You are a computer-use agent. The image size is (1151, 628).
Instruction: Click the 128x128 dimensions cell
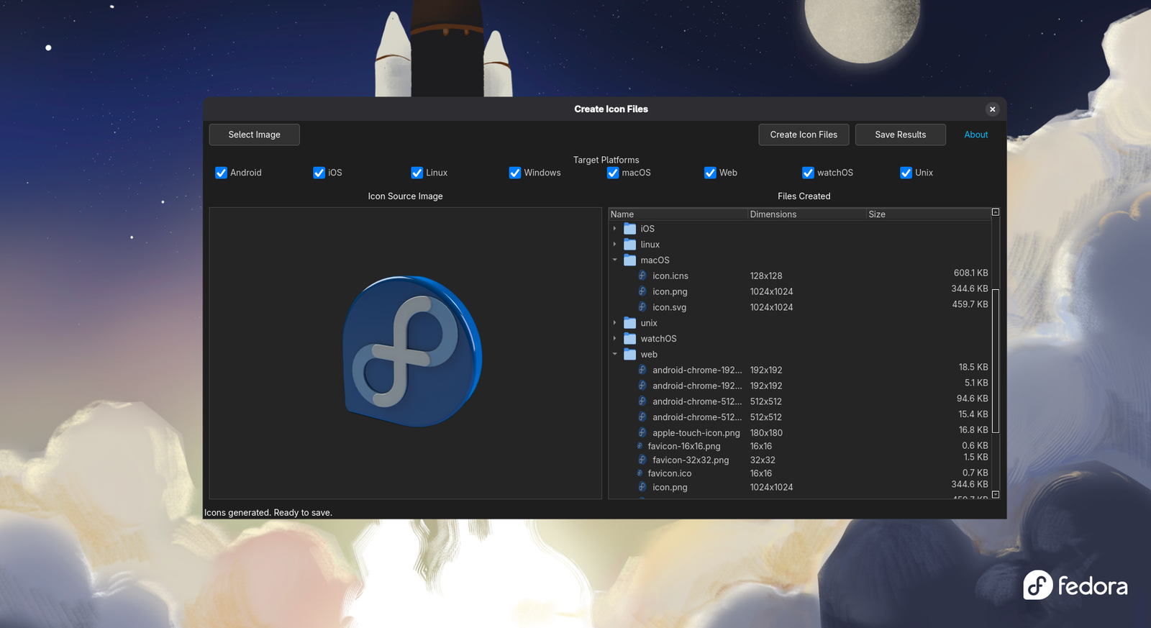pos(766,276)
